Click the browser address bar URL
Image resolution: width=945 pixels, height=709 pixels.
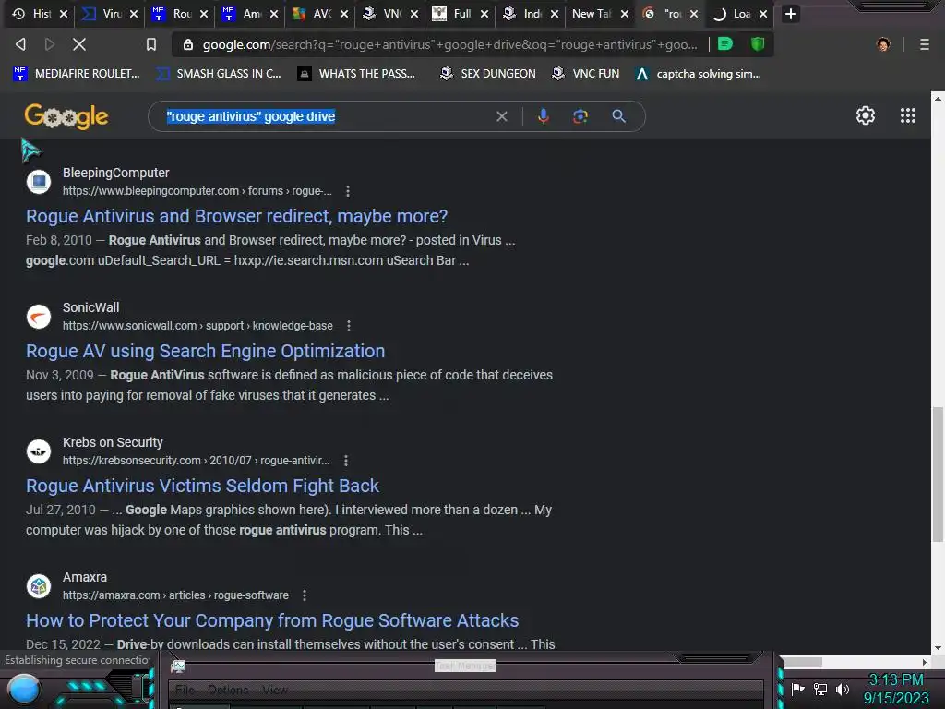449,44
